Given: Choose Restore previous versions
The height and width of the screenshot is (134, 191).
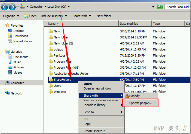Looking at the screenshot, I should pos(101,100).
